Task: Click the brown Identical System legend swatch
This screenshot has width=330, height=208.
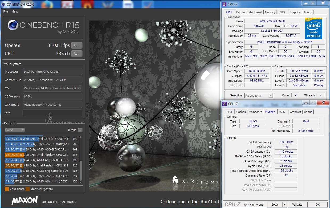Action: [27, 189]
